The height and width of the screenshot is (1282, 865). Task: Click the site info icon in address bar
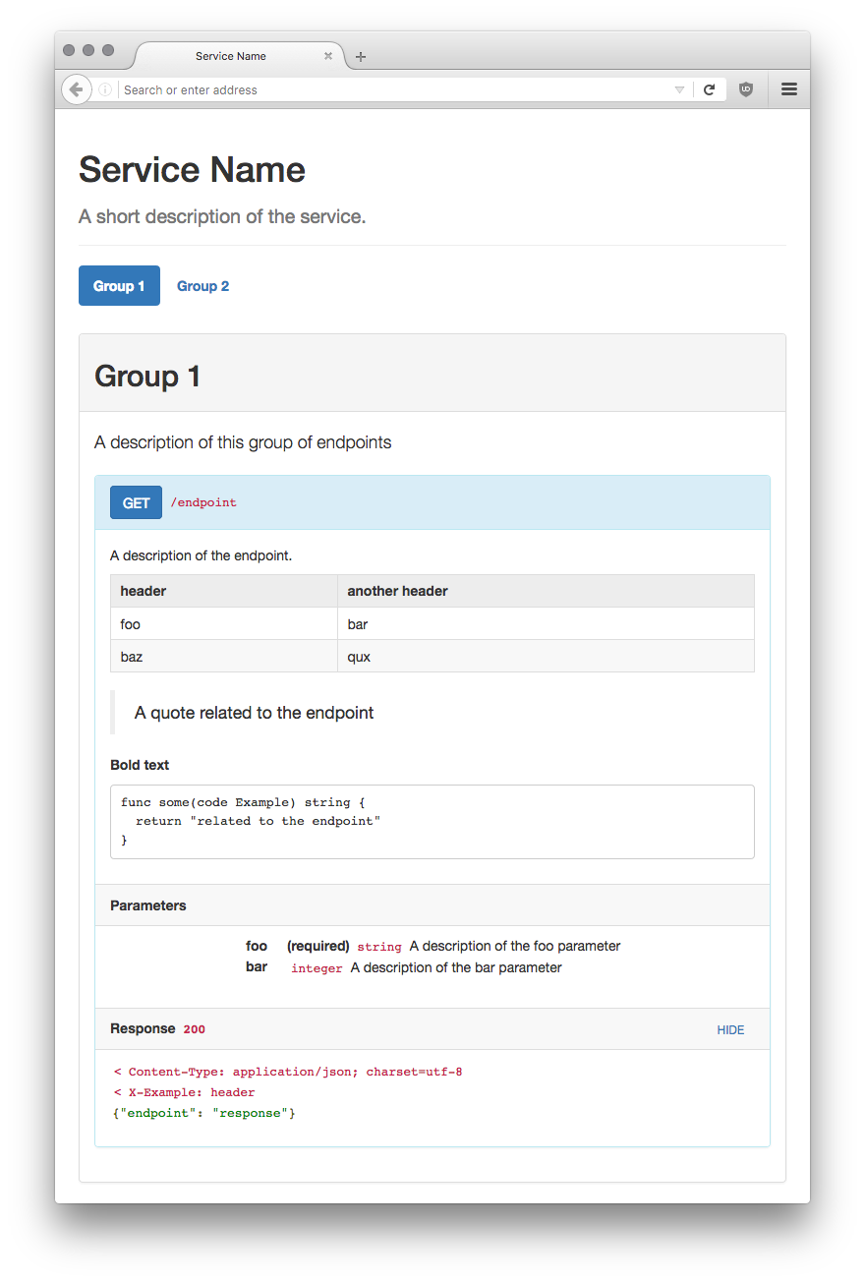tap(105, 89)
